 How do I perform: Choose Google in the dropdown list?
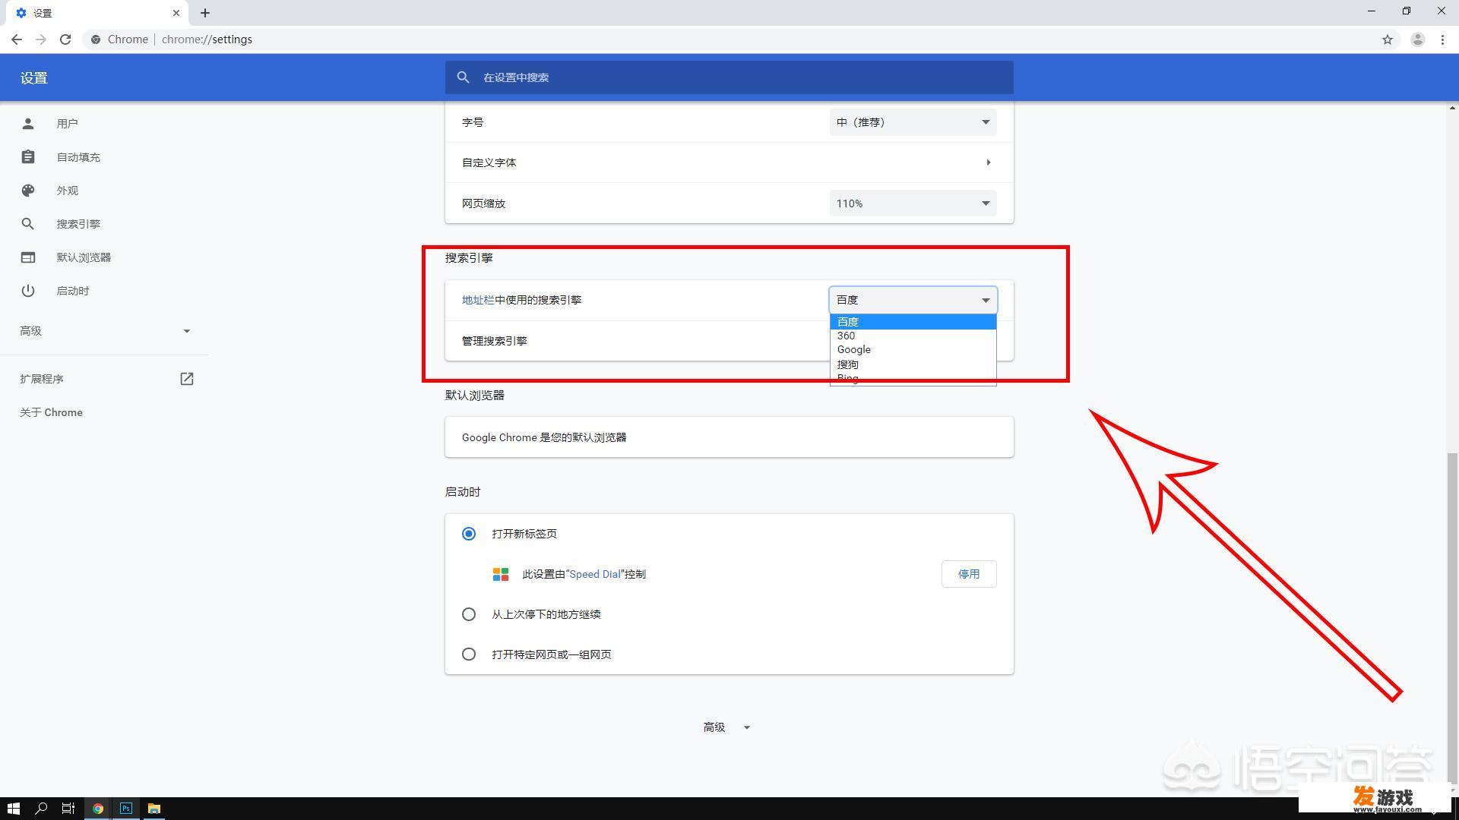913,349
